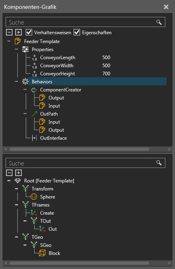Toggle the Eigenschaften checkbox
175x269 pixels.
click(x=77, y=32)
